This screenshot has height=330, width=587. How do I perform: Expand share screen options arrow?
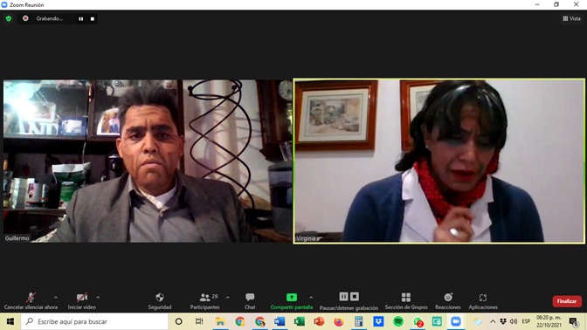(x=311, y=298)
